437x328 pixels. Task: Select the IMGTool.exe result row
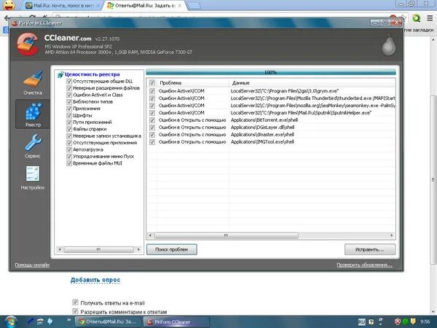[x=271, y=142]
